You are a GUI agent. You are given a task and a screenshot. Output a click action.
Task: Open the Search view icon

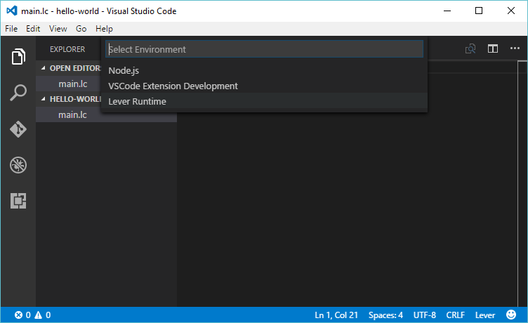point(18,93)
